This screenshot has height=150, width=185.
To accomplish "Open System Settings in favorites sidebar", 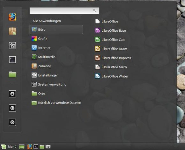I will pyautogui.click(x=12, y=45).
